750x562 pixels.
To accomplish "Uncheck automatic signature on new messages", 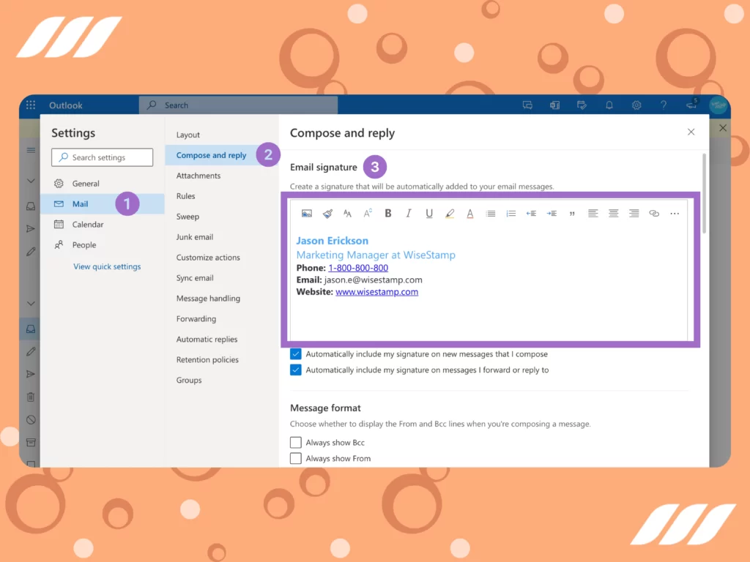I will 296,353.
